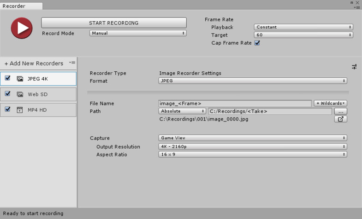Click the JPEG 4K image recorder icon
Image resolution: width=362 pixels, height=219 pixels.
click(x=20, y=79)
